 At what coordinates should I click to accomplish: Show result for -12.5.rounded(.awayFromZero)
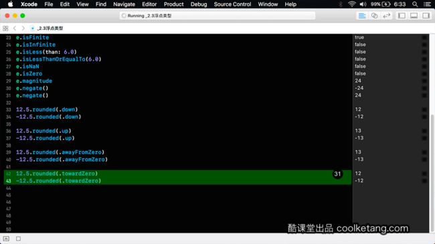click(424, 159)
